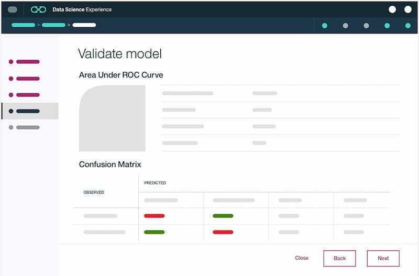Click the green cell in first matrix row
The width and height of the screenshot is (419, 276).
[x=223, y=216]
